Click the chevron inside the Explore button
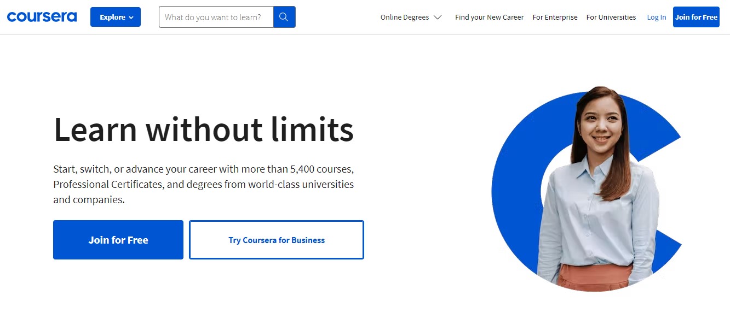730x313 pixels. [x=131, y=17]
